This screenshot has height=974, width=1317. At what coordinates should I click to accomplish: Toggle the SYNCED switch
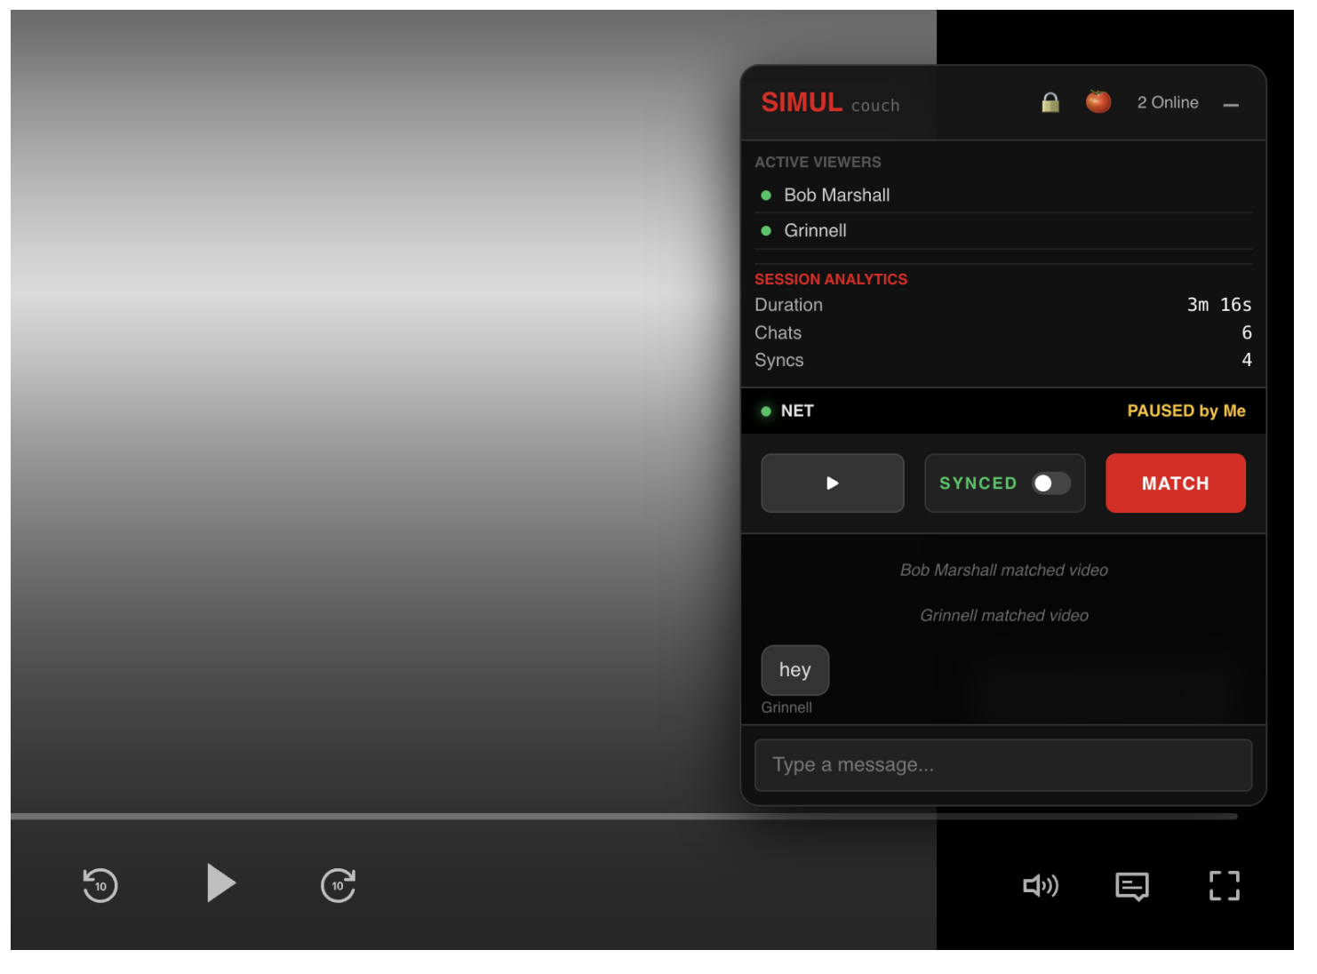pyautogui.click(x=1051, y=483)
